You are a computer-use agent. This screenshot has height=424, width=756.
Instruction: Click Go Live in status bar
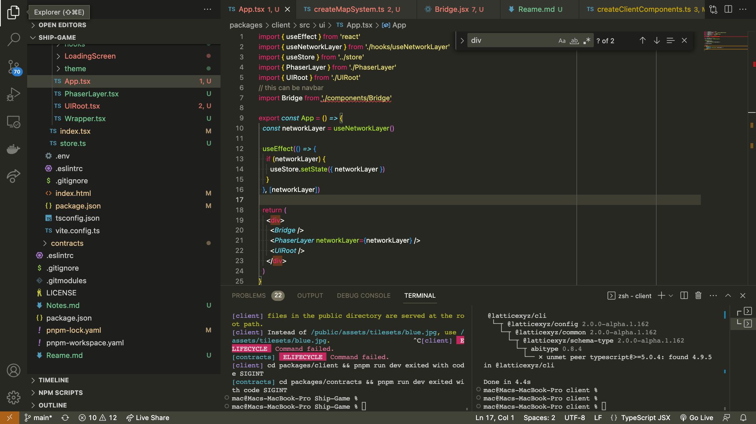pyautogui.click(x=697, y=418)
